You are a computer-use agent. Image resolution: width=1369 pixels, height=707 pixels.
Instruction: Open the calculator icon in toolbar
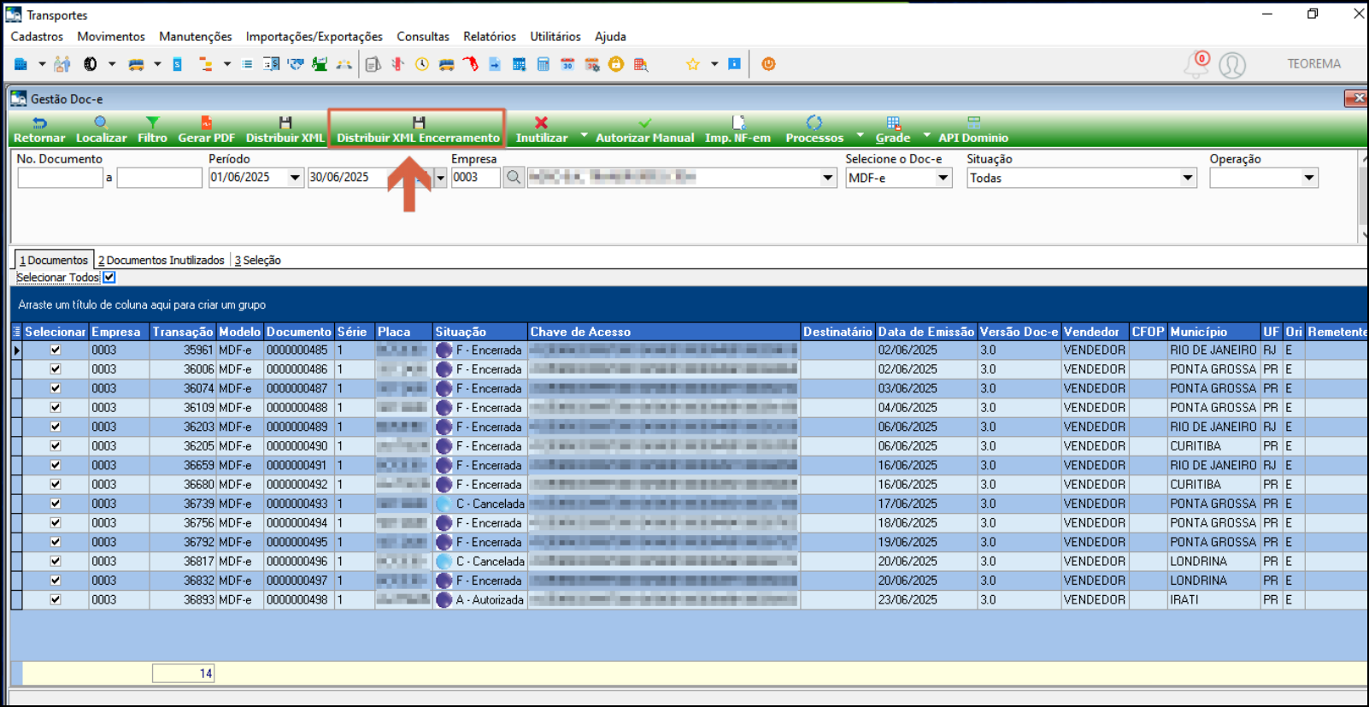click(543, 64)
